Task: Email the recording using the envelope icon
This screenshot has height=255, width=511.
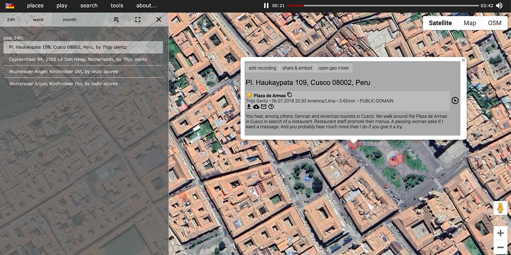Action: pos(264,106)
